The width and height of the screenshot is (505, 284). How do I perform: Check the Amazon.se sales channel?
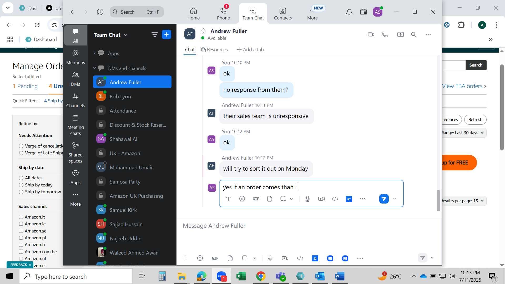(21, 231)
